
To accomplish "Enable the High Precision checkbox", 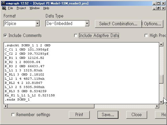I will click(146, 35).
